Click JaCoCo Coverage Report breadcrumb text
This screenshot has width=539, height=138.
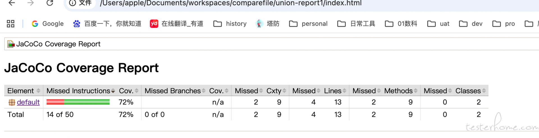coord(58,44)
